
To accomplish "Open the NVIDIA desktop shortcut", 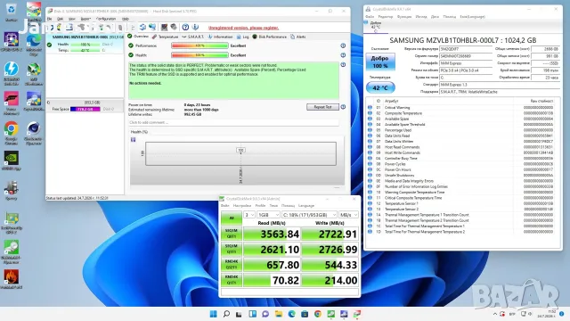I will point(12,161).
